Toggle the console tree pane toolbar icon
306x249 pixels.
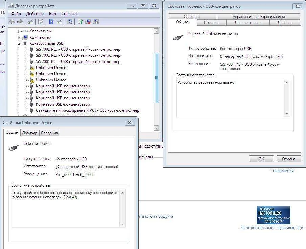(x=30, y=22)
